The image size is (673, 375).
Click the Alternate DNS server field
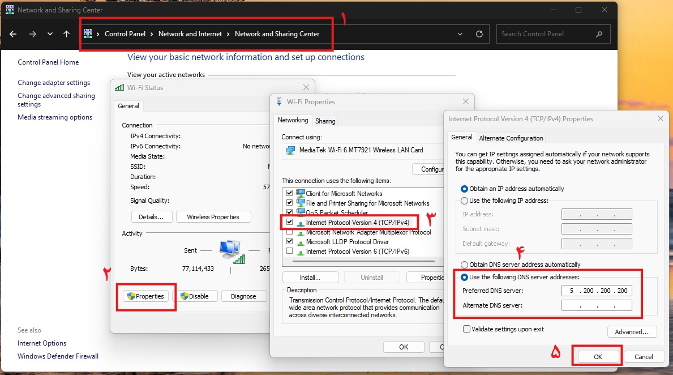[x=597, y=306]
